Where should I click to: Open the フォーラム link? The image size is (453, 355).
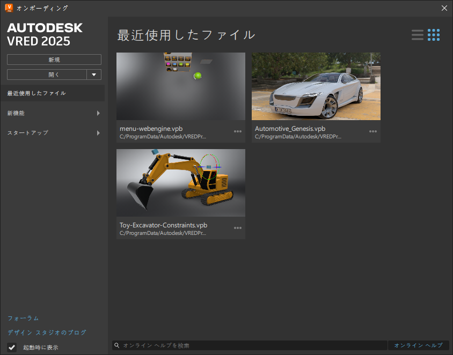[23, 318]
